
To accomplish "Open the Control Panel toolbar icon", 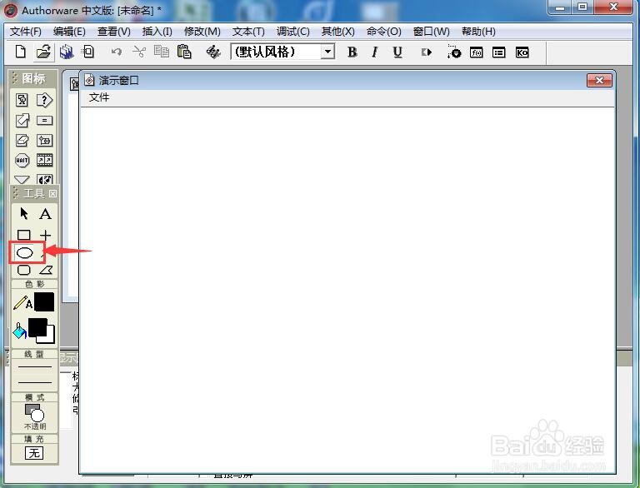I will pos(453,52).
